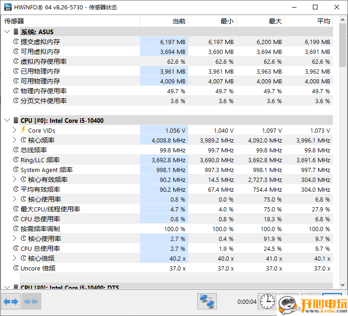The width and height of the screenshot is (348, 316).
Task: Click the inward-pointing collapse arrows button
Action: [31, 301]
